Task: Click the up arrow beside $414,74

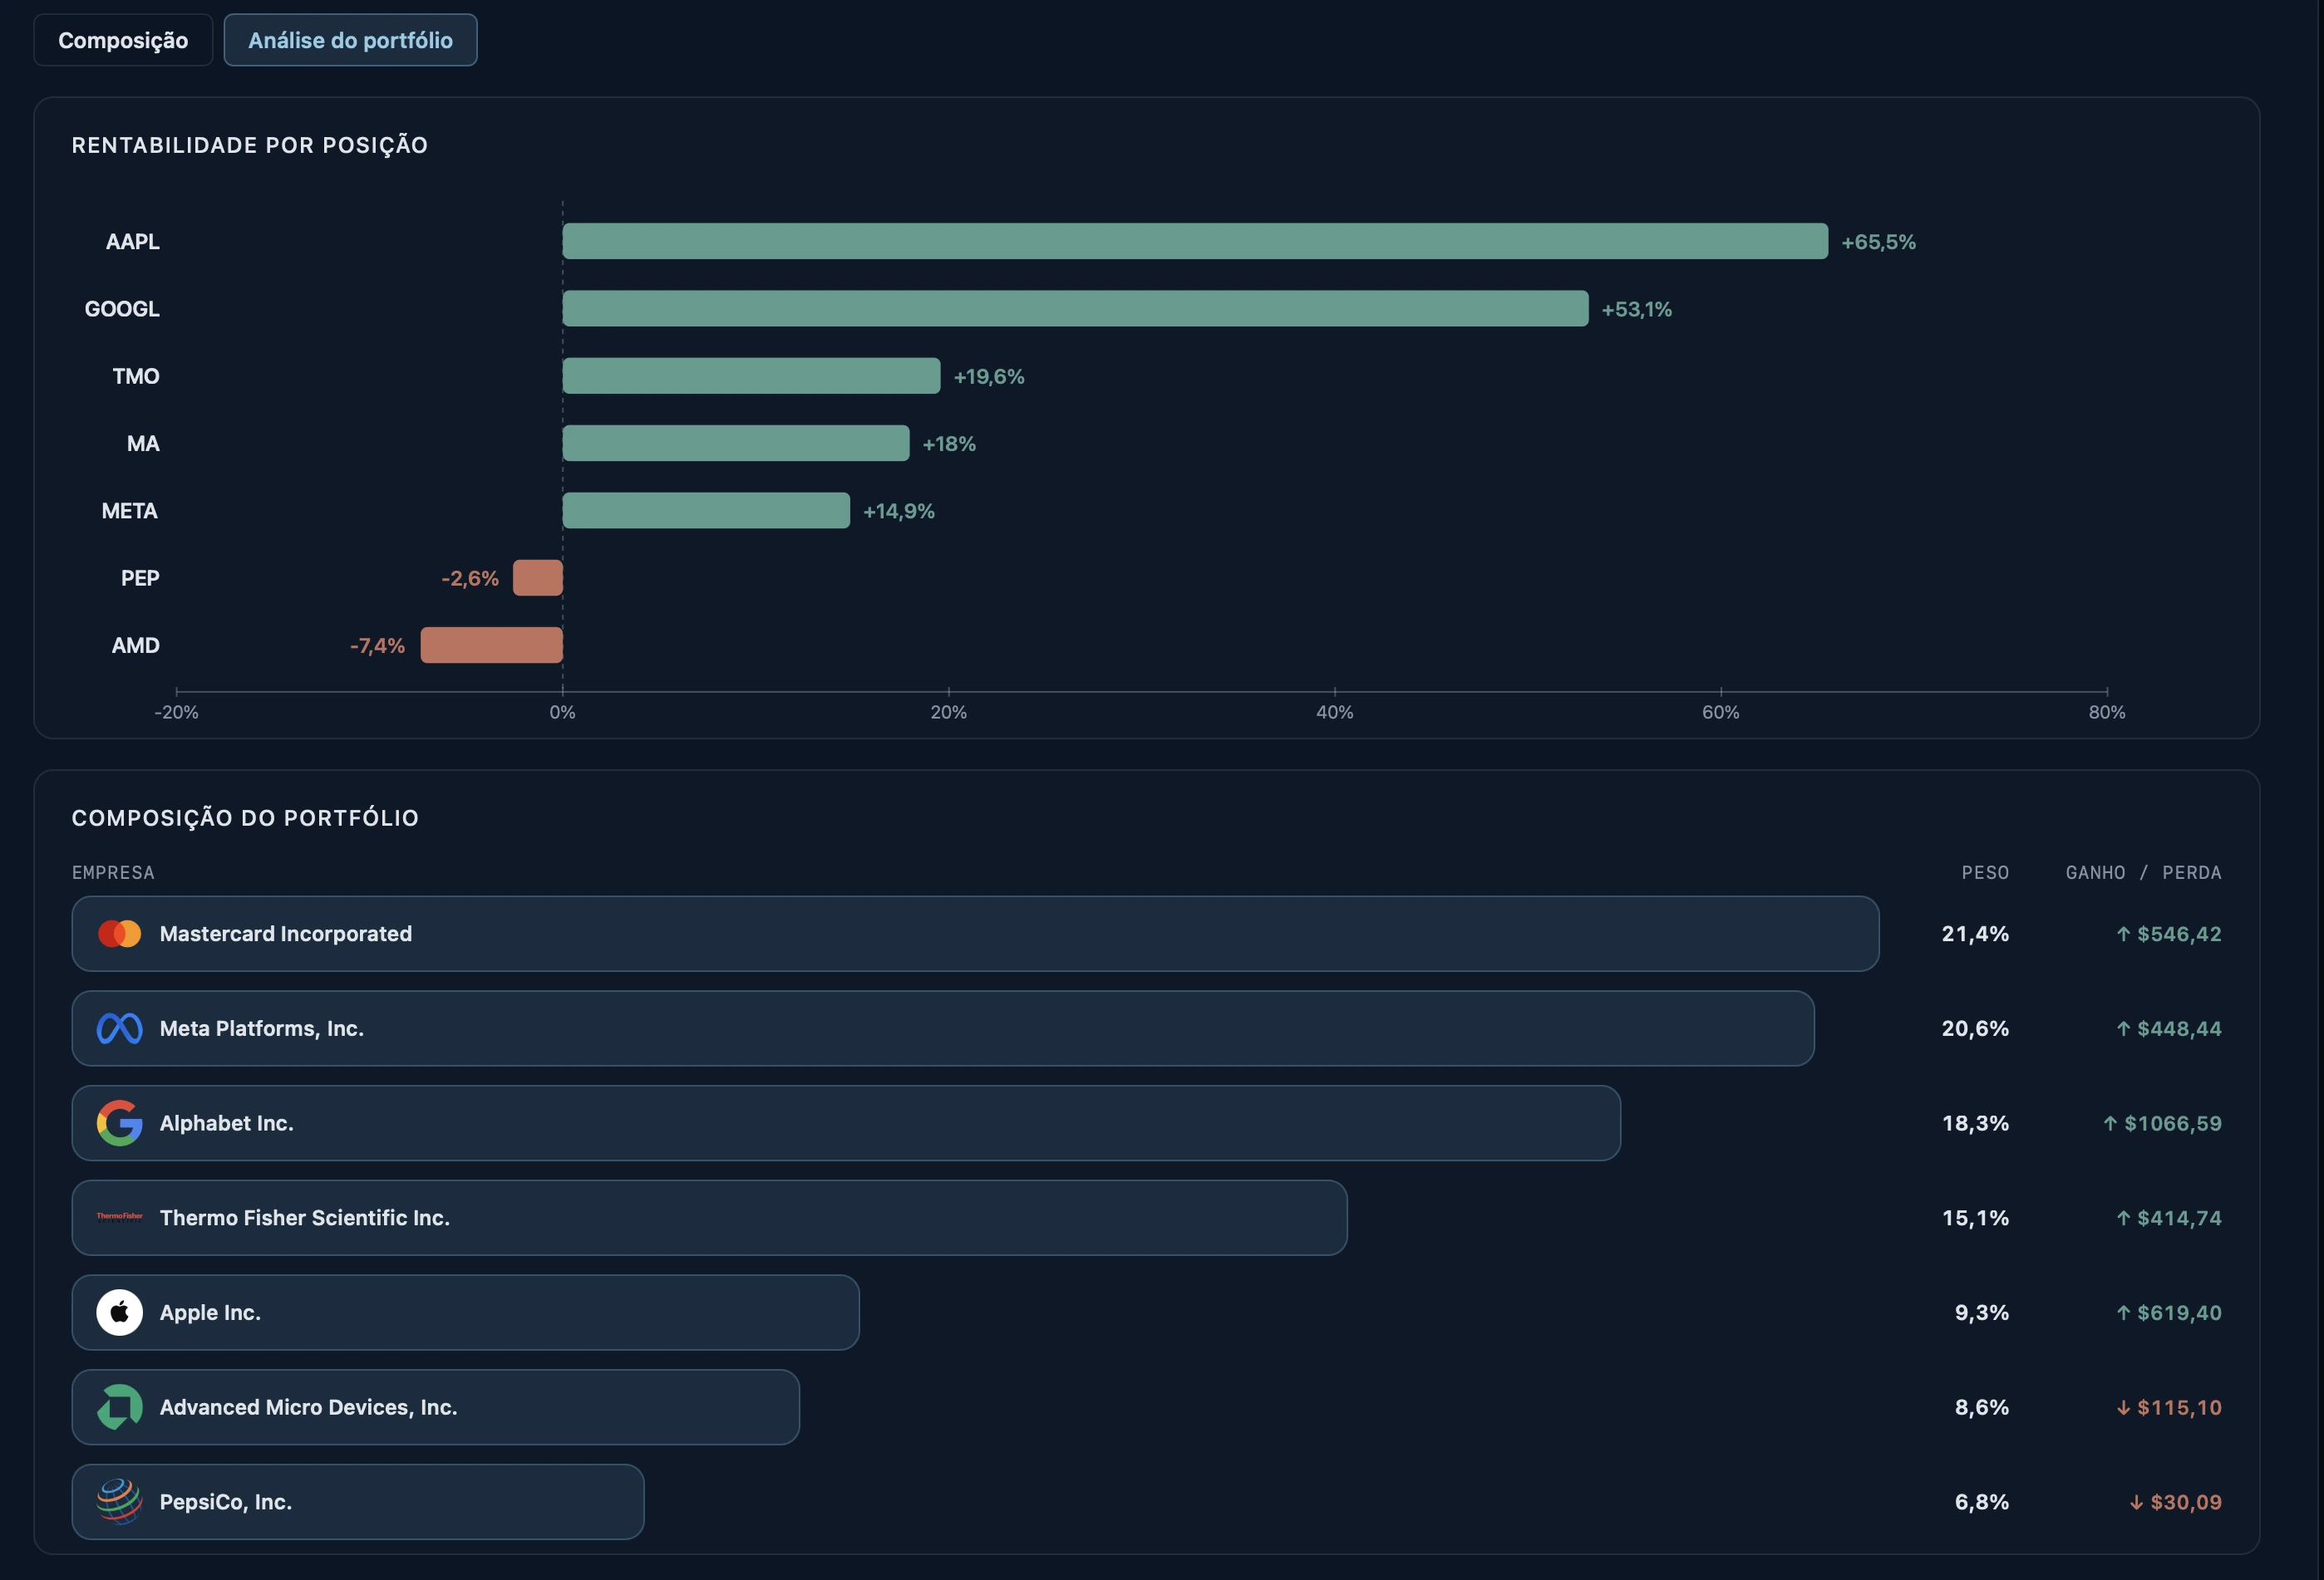Action: (x=2123, y=1217)
